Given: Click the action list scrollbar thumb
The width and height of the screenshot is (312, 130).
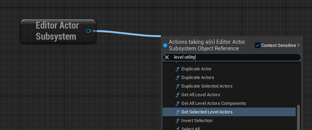Looking at the screenshot, I should click(298, 117).
